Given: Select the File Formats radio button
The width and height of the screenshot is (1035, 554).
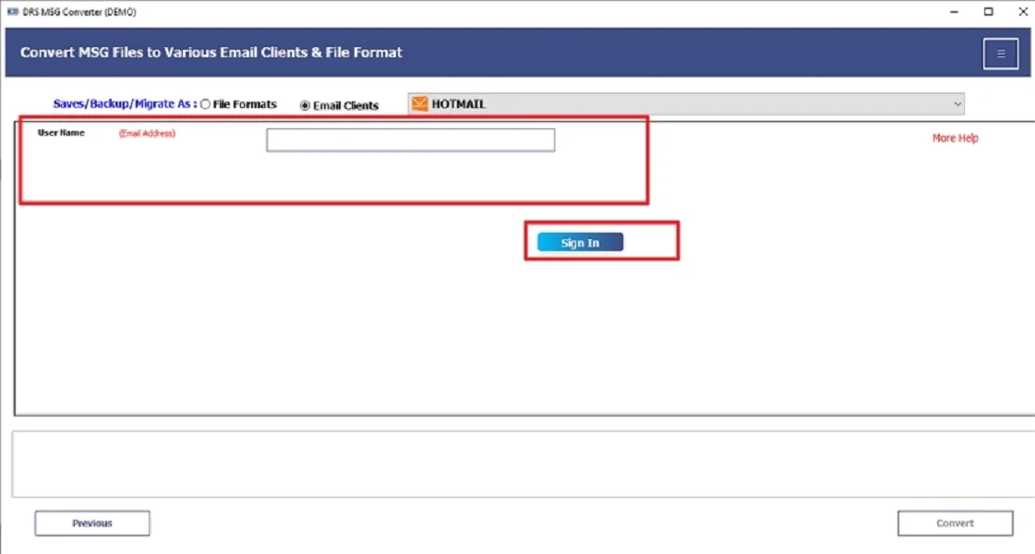Looking at the screenshot, I should point(204,103).
